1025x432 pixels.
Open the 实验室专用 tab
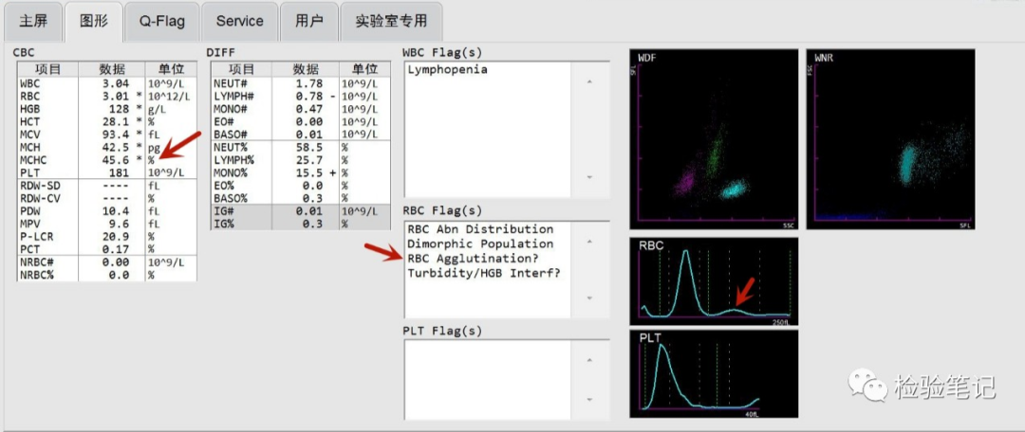coord(391,22)
